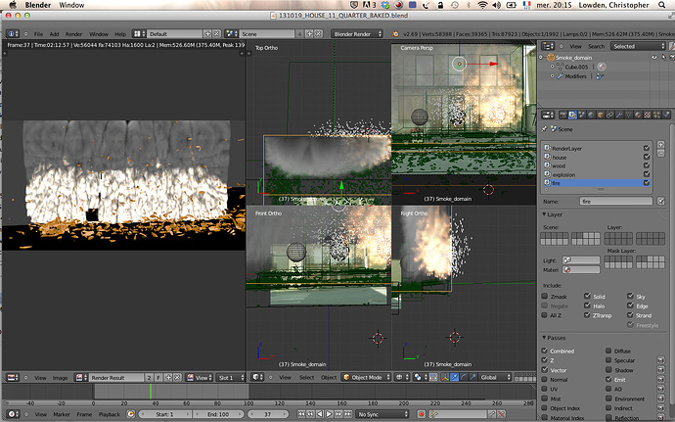675x422 pixels.
Task: Add a new render layer with plus button
Action: [660, 144]
